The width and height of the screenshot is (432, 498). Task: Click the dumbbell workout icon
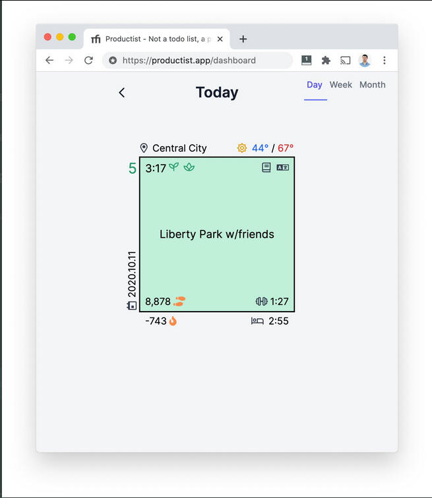[261, 301]
